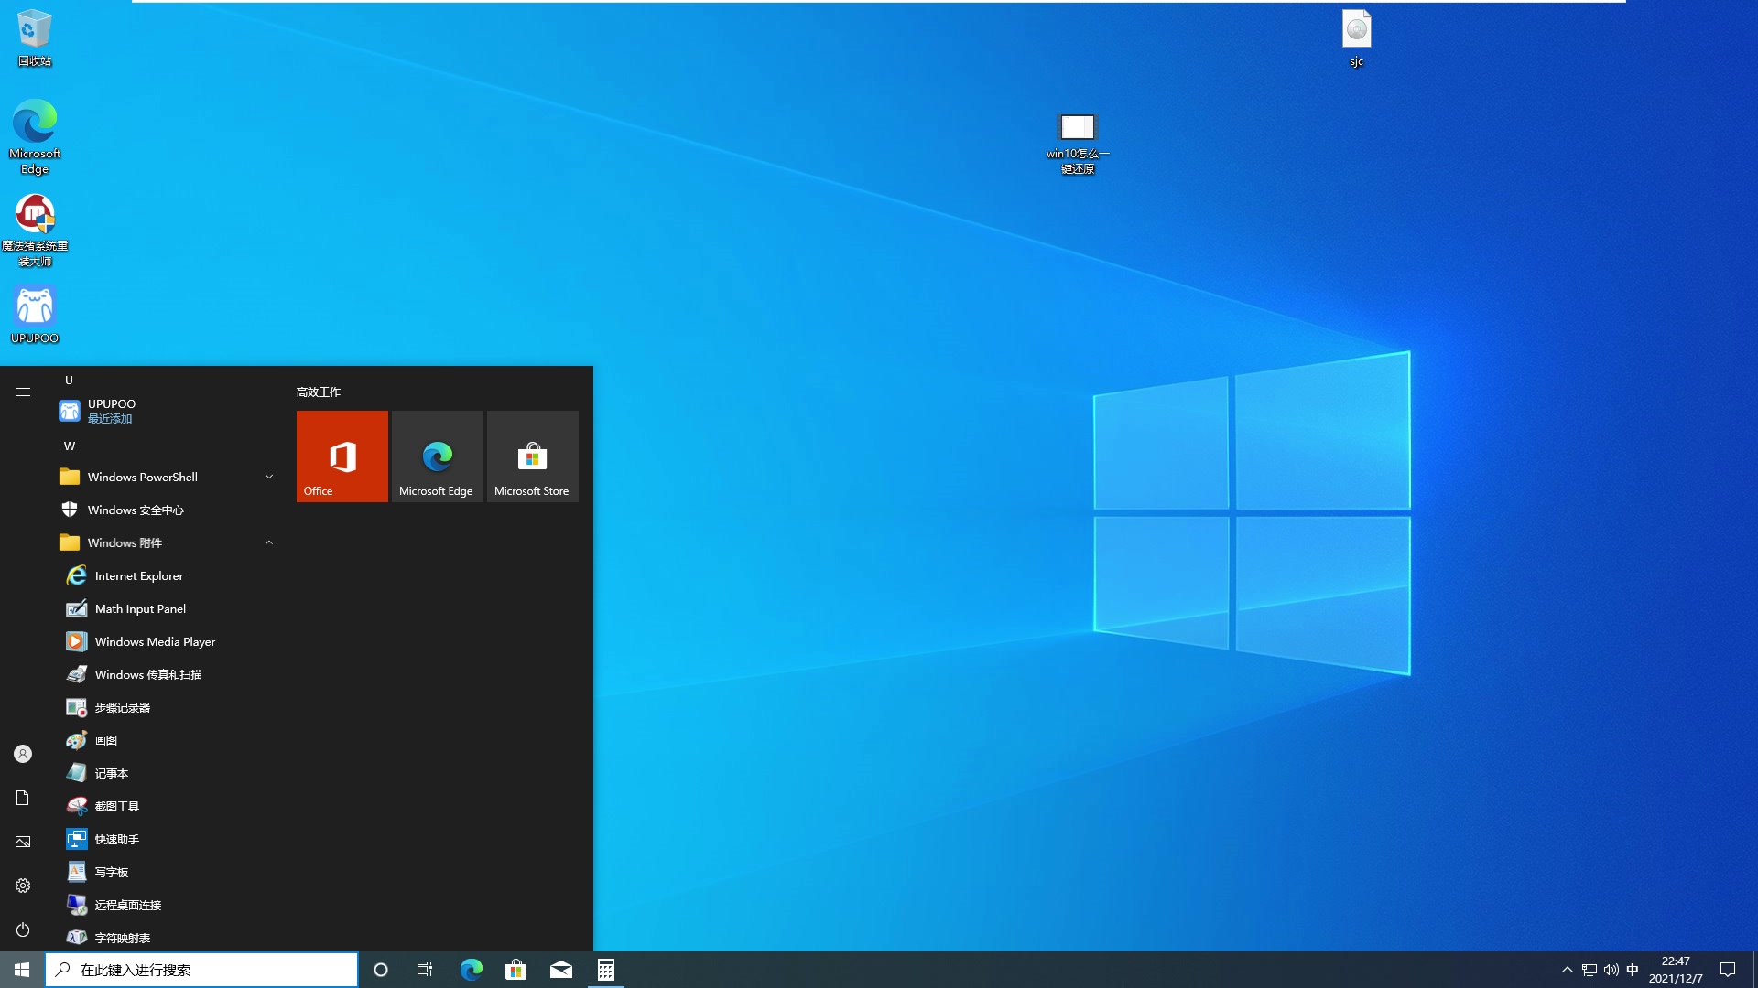1758x988 pixels.
Task: Open 魔法桌面系统重置天道 app
Action: 33,215
